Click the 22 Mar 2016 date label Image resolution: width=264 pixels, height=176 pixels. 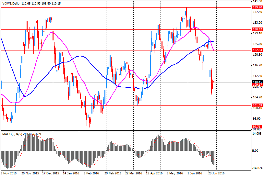coord(134,173)
